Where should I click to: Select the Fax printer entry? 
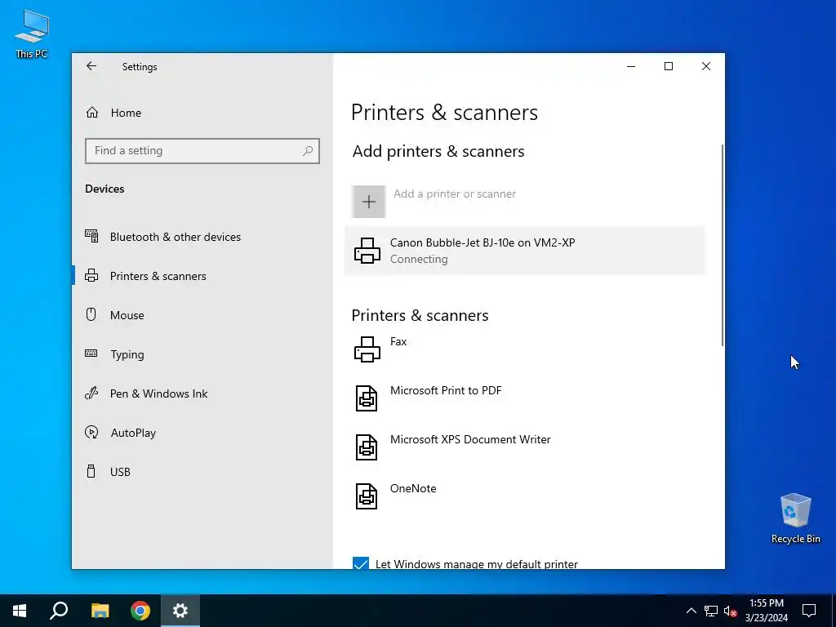(x=525, y=349)
